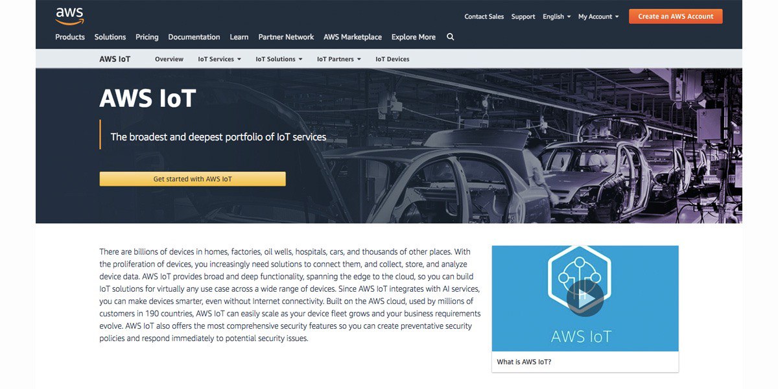Image resolution: width=778 pixels, height=389 pixels.
Task: Open the AWS IoT video thumbnail
Action: click(x=585, y=298)
